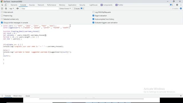
Task: Click the let validate code line
Action: [25, 35]
